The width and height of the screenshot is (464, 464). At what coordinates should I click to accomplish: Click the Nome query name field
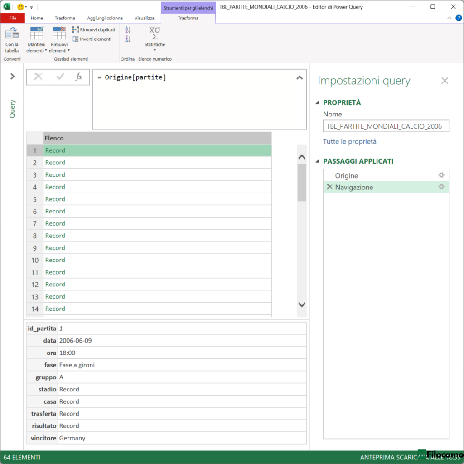coord(386,126)
